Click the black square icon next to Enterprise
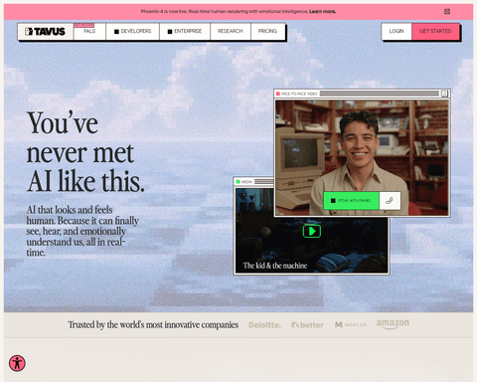The image size is (477, 382). tap(170, 32)
